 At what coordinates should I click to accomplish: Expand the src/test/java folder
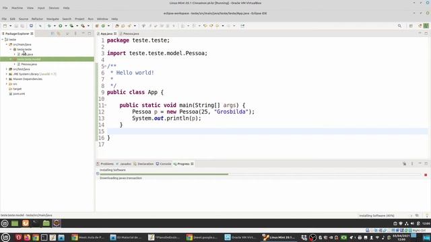pos(7,69)
